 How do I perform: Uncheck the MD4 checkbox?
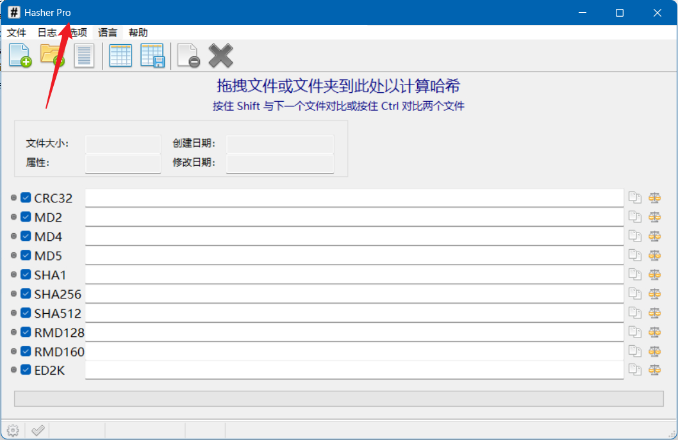tap(26, 236)
